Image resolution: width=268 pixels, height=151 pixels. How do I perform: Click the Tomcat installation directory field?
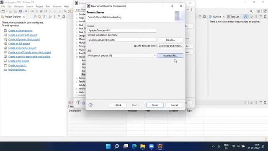coord(122,40)
